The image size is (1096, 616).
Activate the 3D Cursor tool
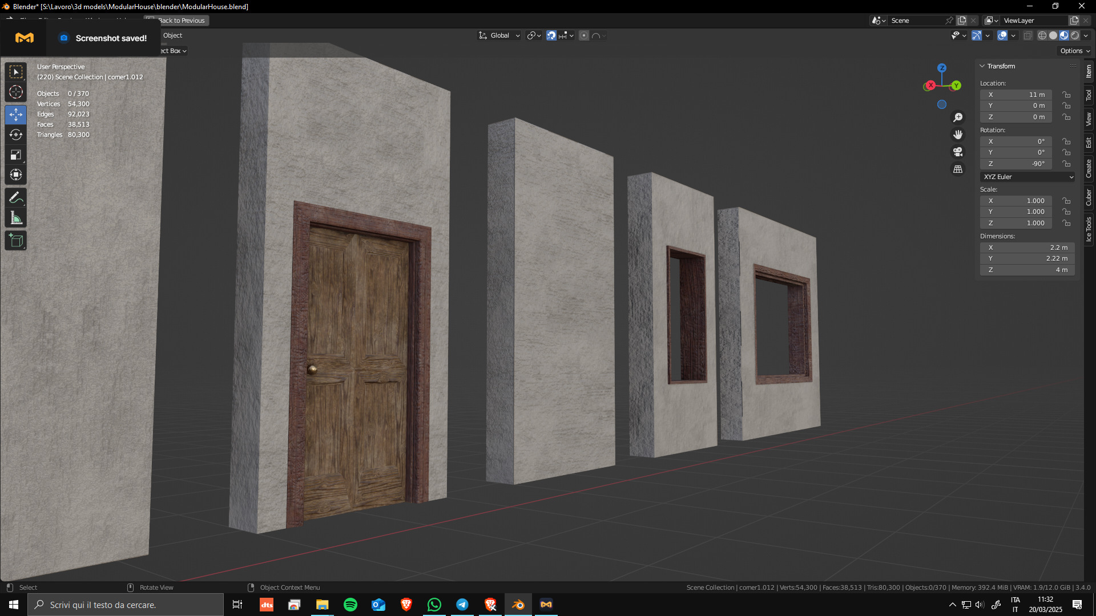[x=16, y=92]
